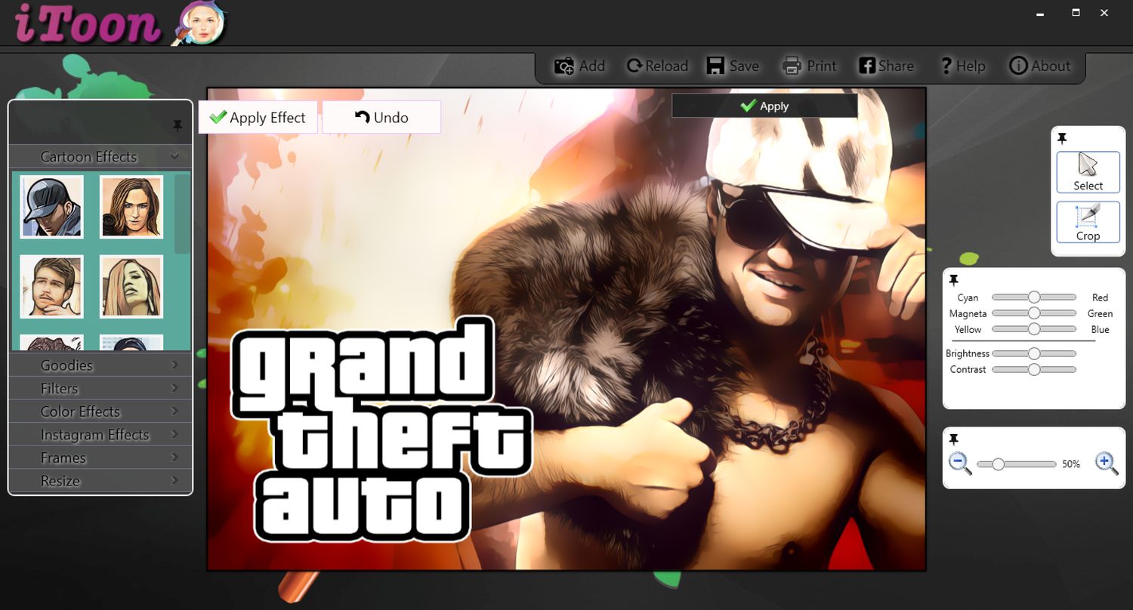Pick the cartoon effect with the man in a cap
The image size is (1133, 610).
click(51, 207)
